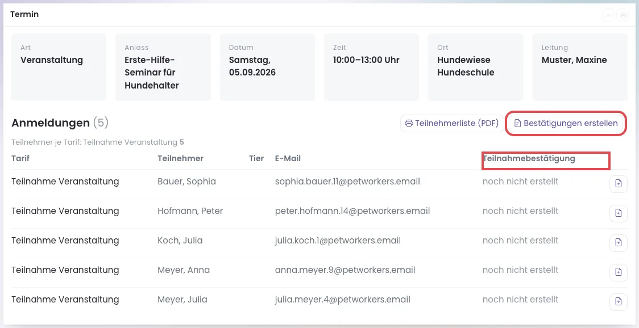Click the Teilnehmer column header

point(181,158)
